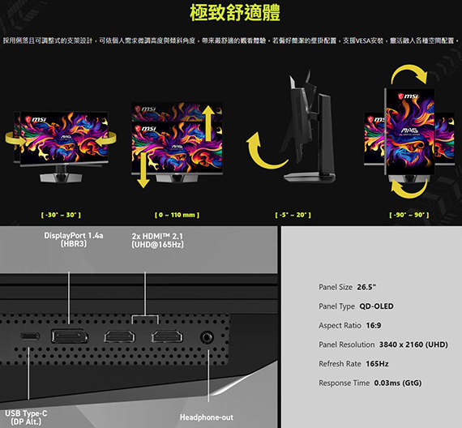Click the 2x HDMI 2.1 label
Viewport: 462px width, 428px height.
[x=157, y=241]
